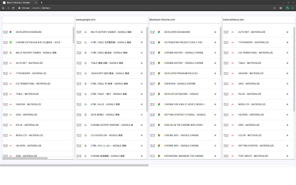Remove the Date.now() Google search entry
Viewport: 296px width, 185px height.
click(x=142, y=115)
